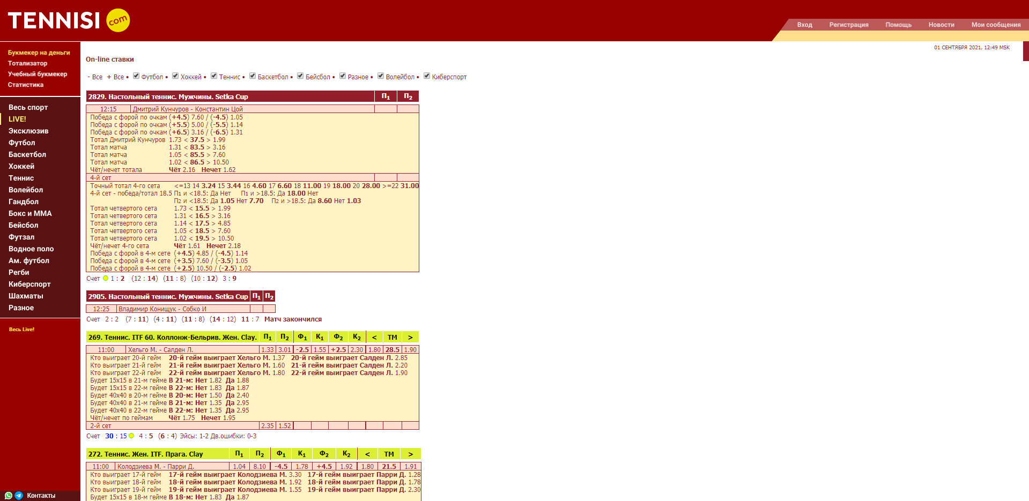This screenshot has width=1029, height=501.
Task: Open Мои сообщения tab
Action: 996,25
